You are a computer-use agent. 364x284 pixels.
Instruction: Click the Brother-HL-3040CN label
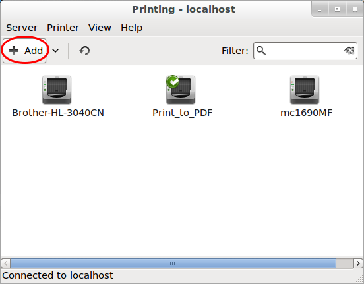[x=58, y=113]
